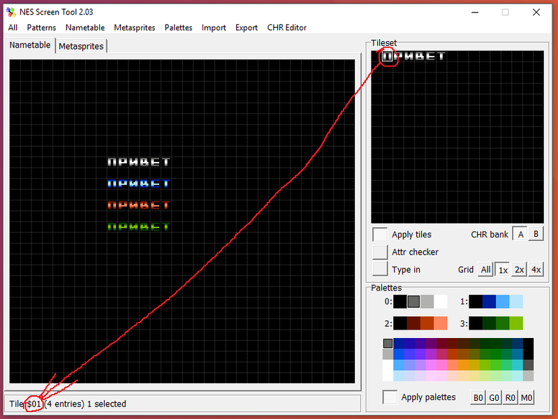This screenshot has height=419, width=558.
Task: Open the CHR Editor menu
Action: (286, 28)
